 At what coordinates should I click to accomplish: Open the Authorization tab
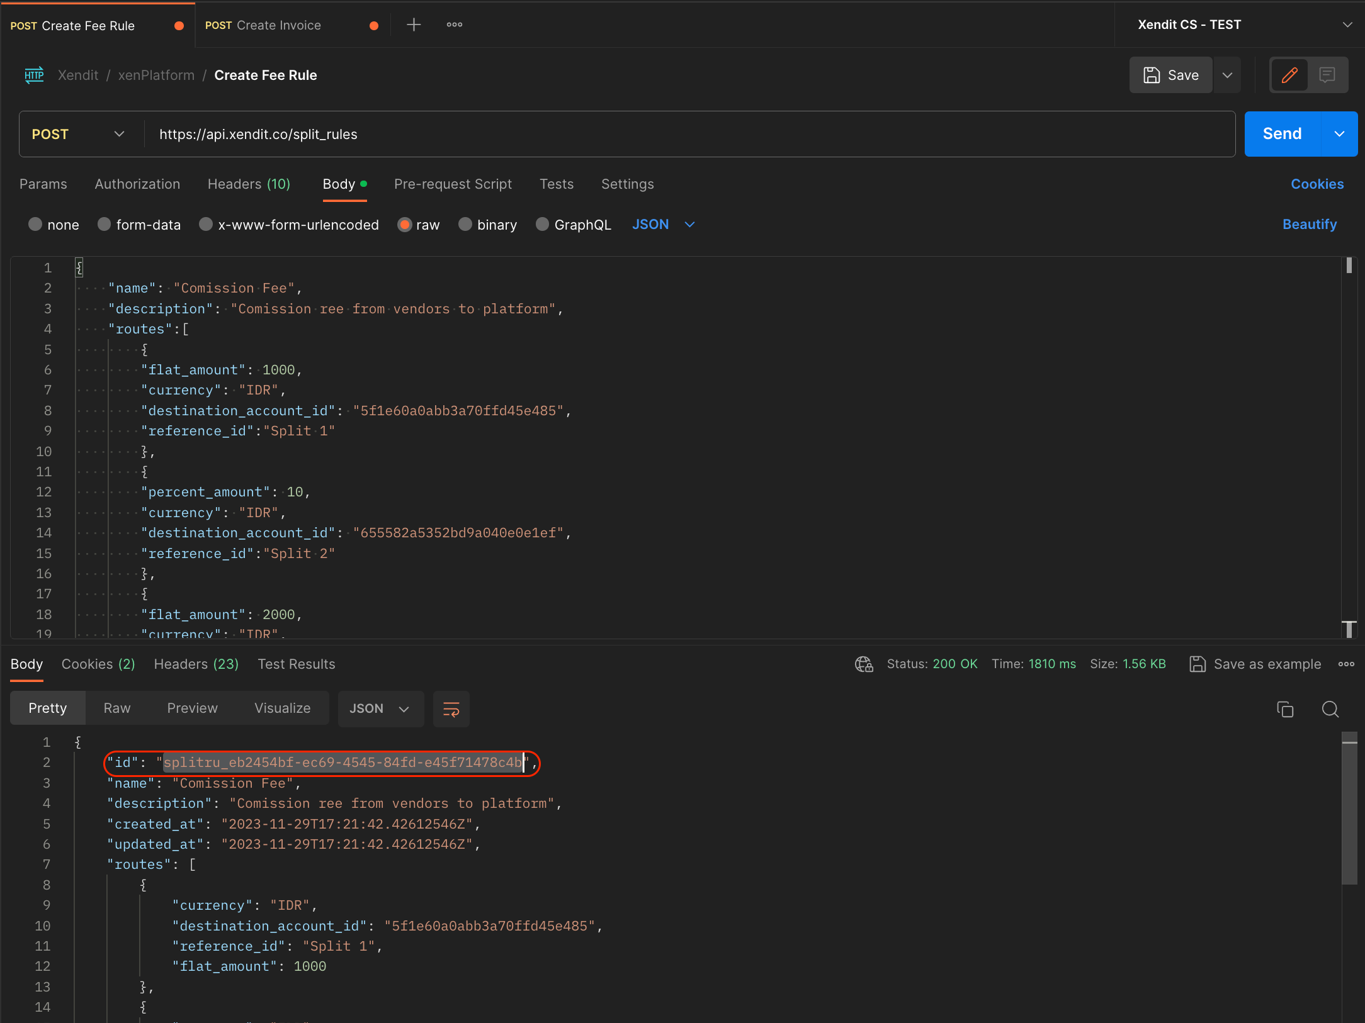coord(137,184)
